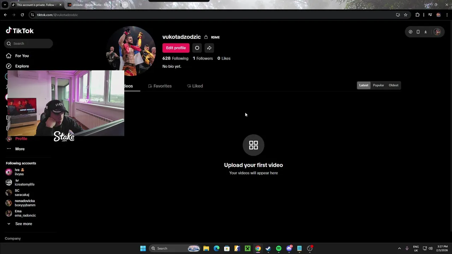Viewport: 452px width, 254px height.
Task: Open the More sidebar menu
Action: click(x=16, y=149)
